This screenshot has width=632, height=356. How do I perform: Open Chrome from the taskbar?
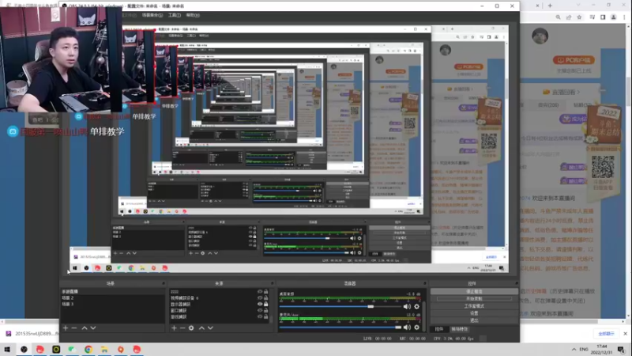(x=88, y=350)
